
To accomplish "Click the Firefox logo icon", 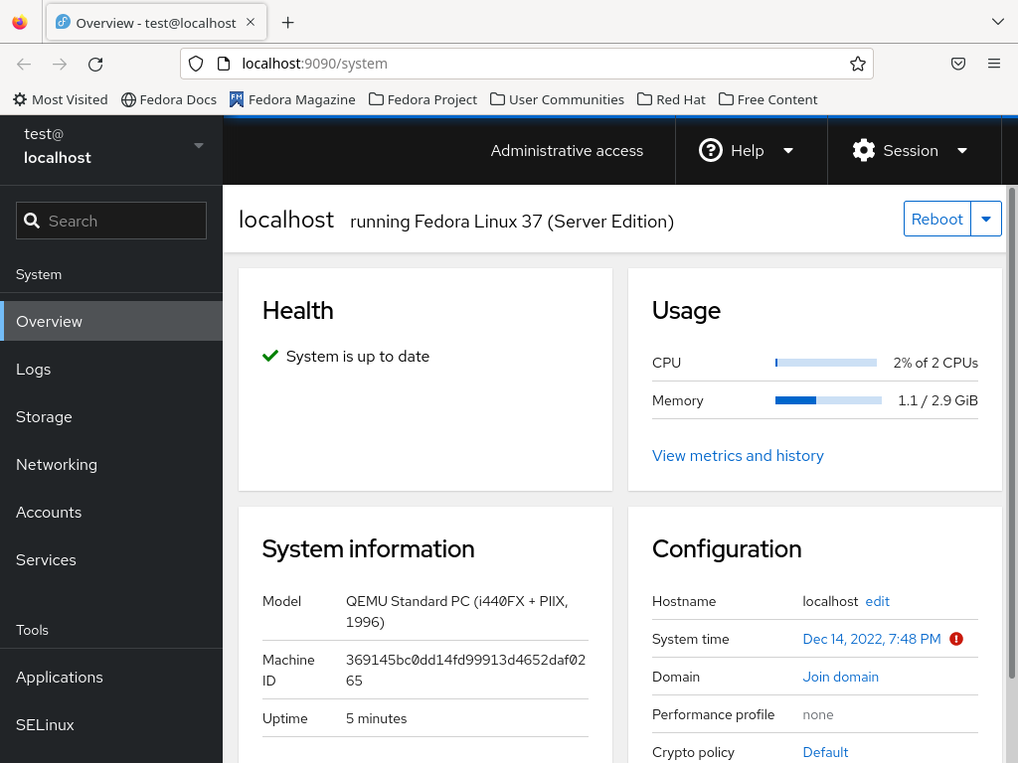I will click(20, 23).
